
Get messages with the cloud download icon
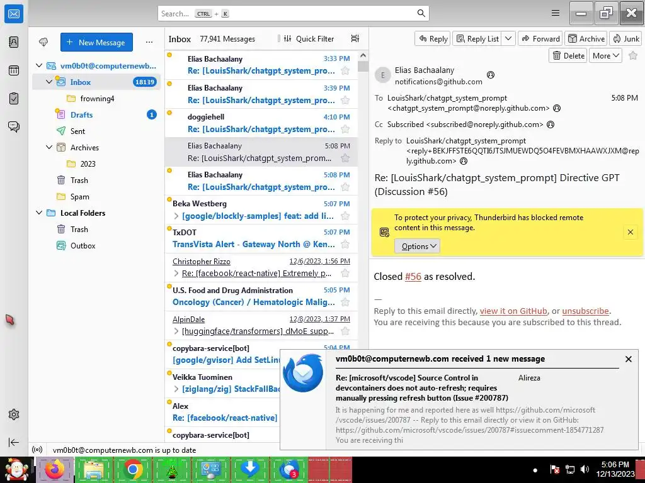click(x=43, y=42)
